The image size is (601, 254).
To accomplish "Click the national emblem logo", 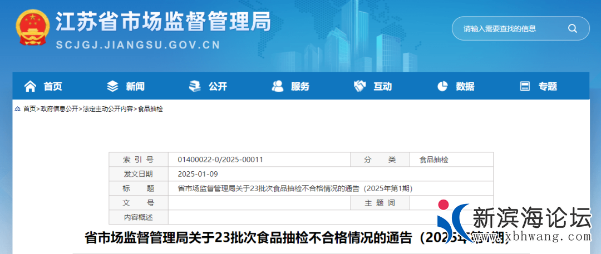I will point(32,28).
